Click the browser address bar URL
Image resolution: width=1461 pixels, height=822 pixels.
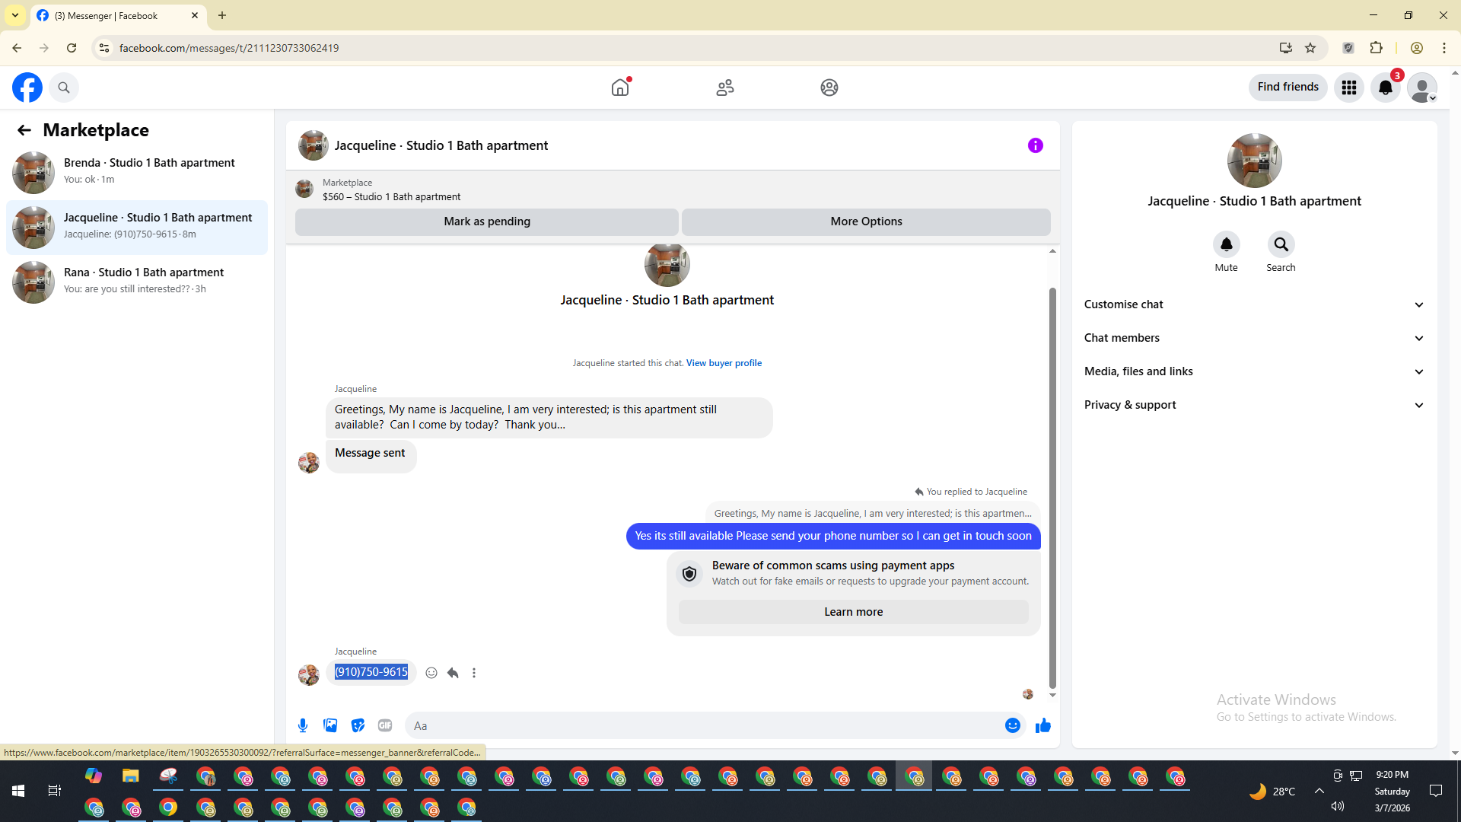pyautogui.click(x=229, y=48)
